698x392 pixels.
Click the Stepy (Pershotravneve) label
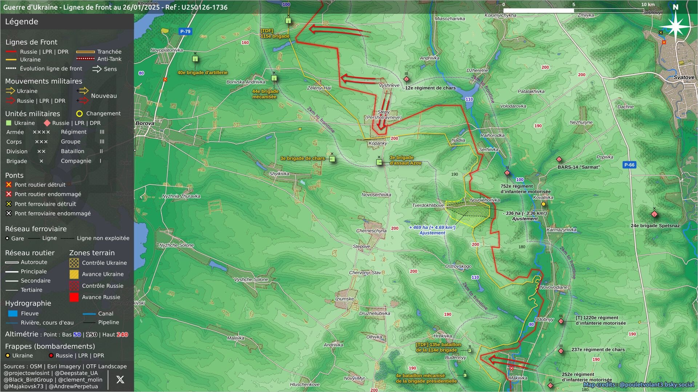click(x=384, y=115)
